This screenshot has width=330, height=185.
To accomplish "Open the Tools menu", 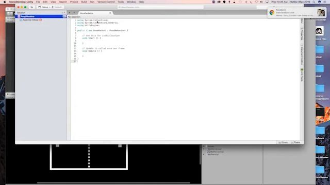I will (x=121, y=2).
